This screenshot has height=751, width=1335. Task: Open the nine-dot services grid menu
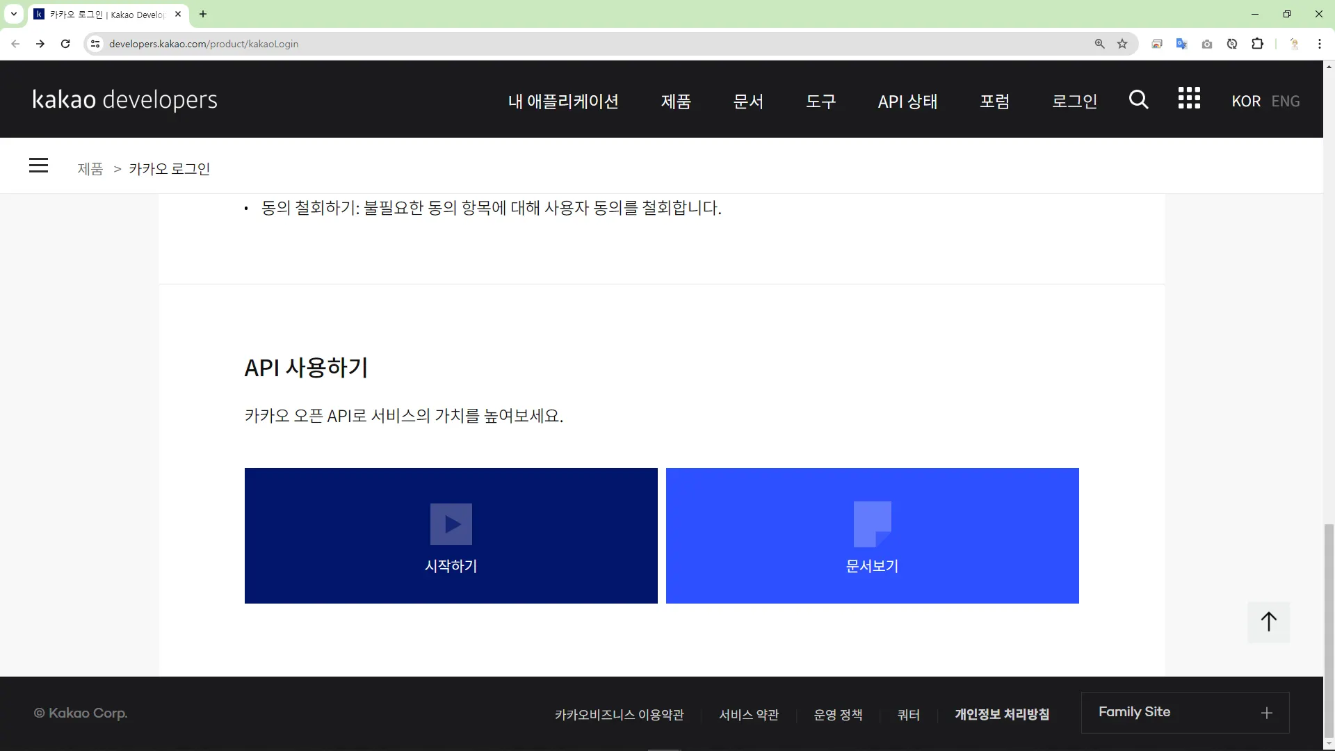(x=1189, y=99)
